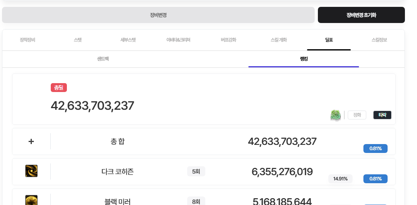Click the red 총딜 badge
This screenshot has height=205, width=417.
point(59,88)
